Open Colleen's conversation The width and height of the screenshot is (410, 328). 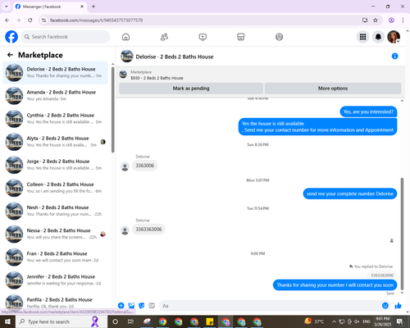[x=55, y=188]
